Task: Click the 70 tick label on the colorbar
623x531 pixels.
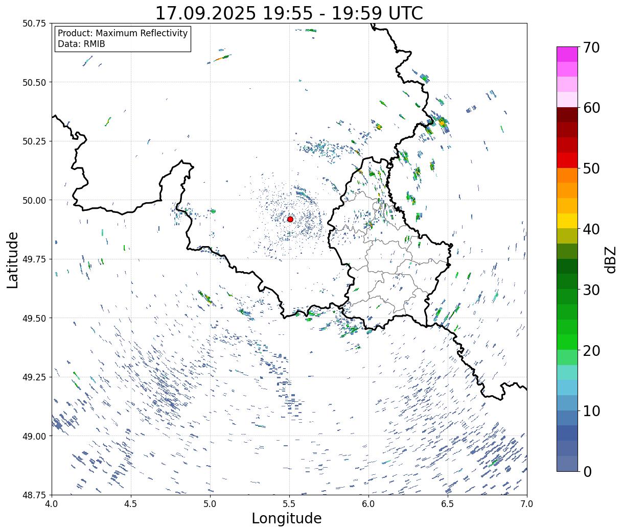Action: click(591, 47)
